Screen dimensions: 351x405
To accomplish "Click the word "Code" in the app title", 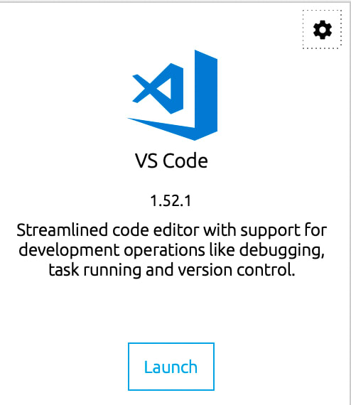I will tap(185, 161).
